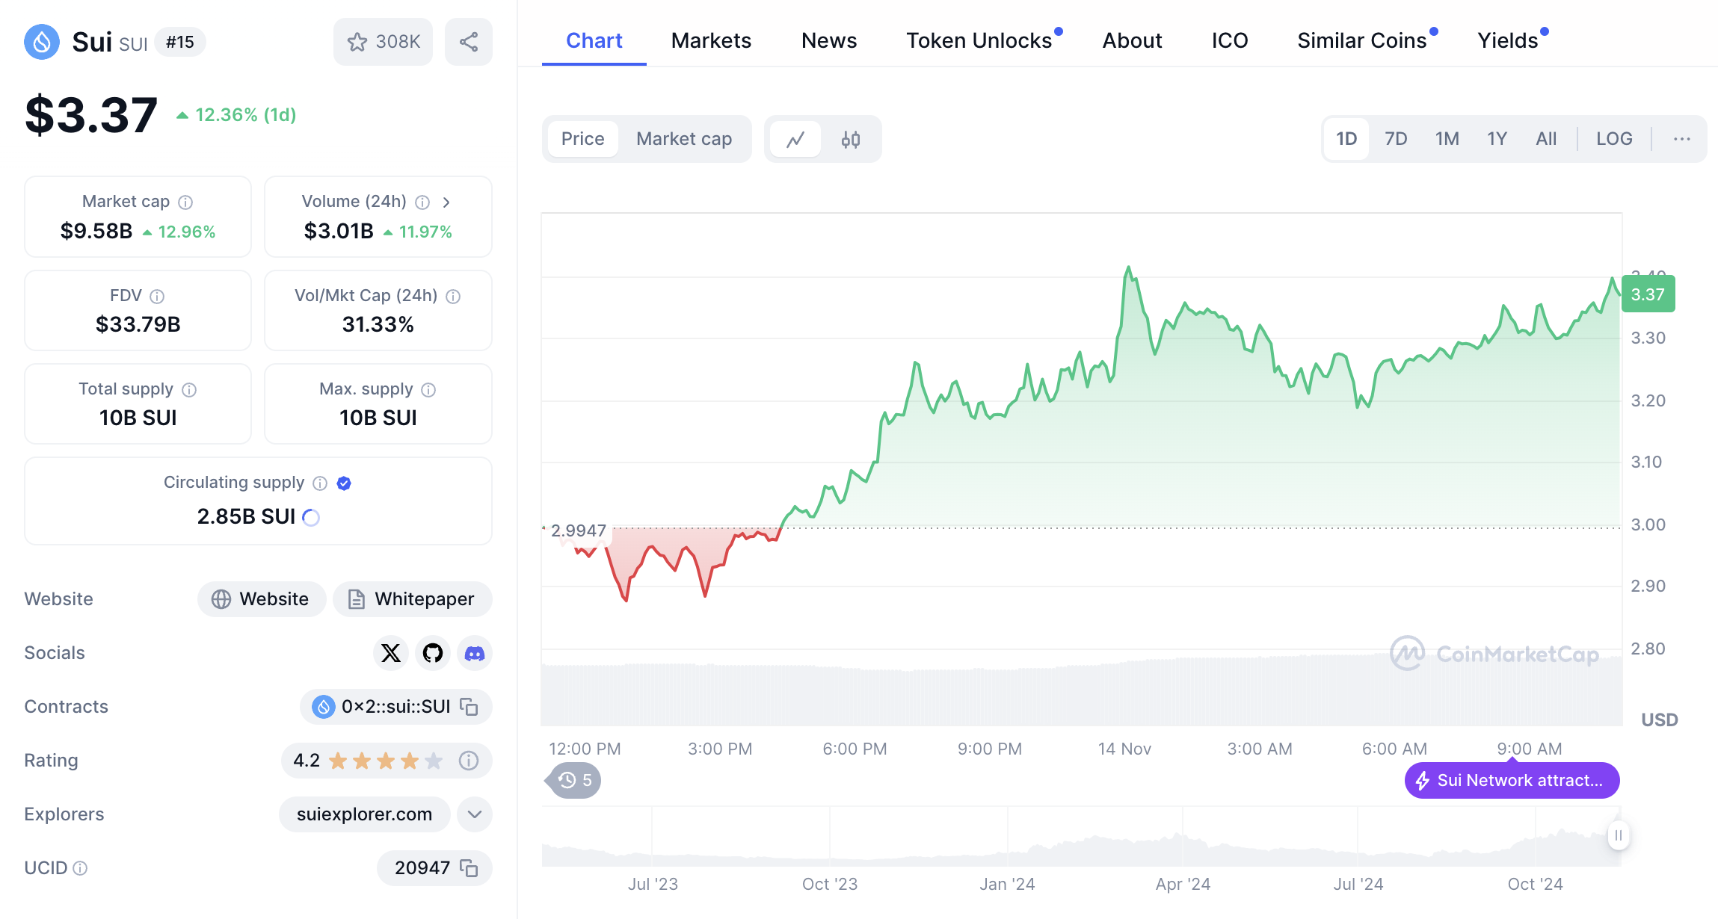1718x919 pixels.
Task: Select the 1M time range
Action: click(x=1447, y=139)
